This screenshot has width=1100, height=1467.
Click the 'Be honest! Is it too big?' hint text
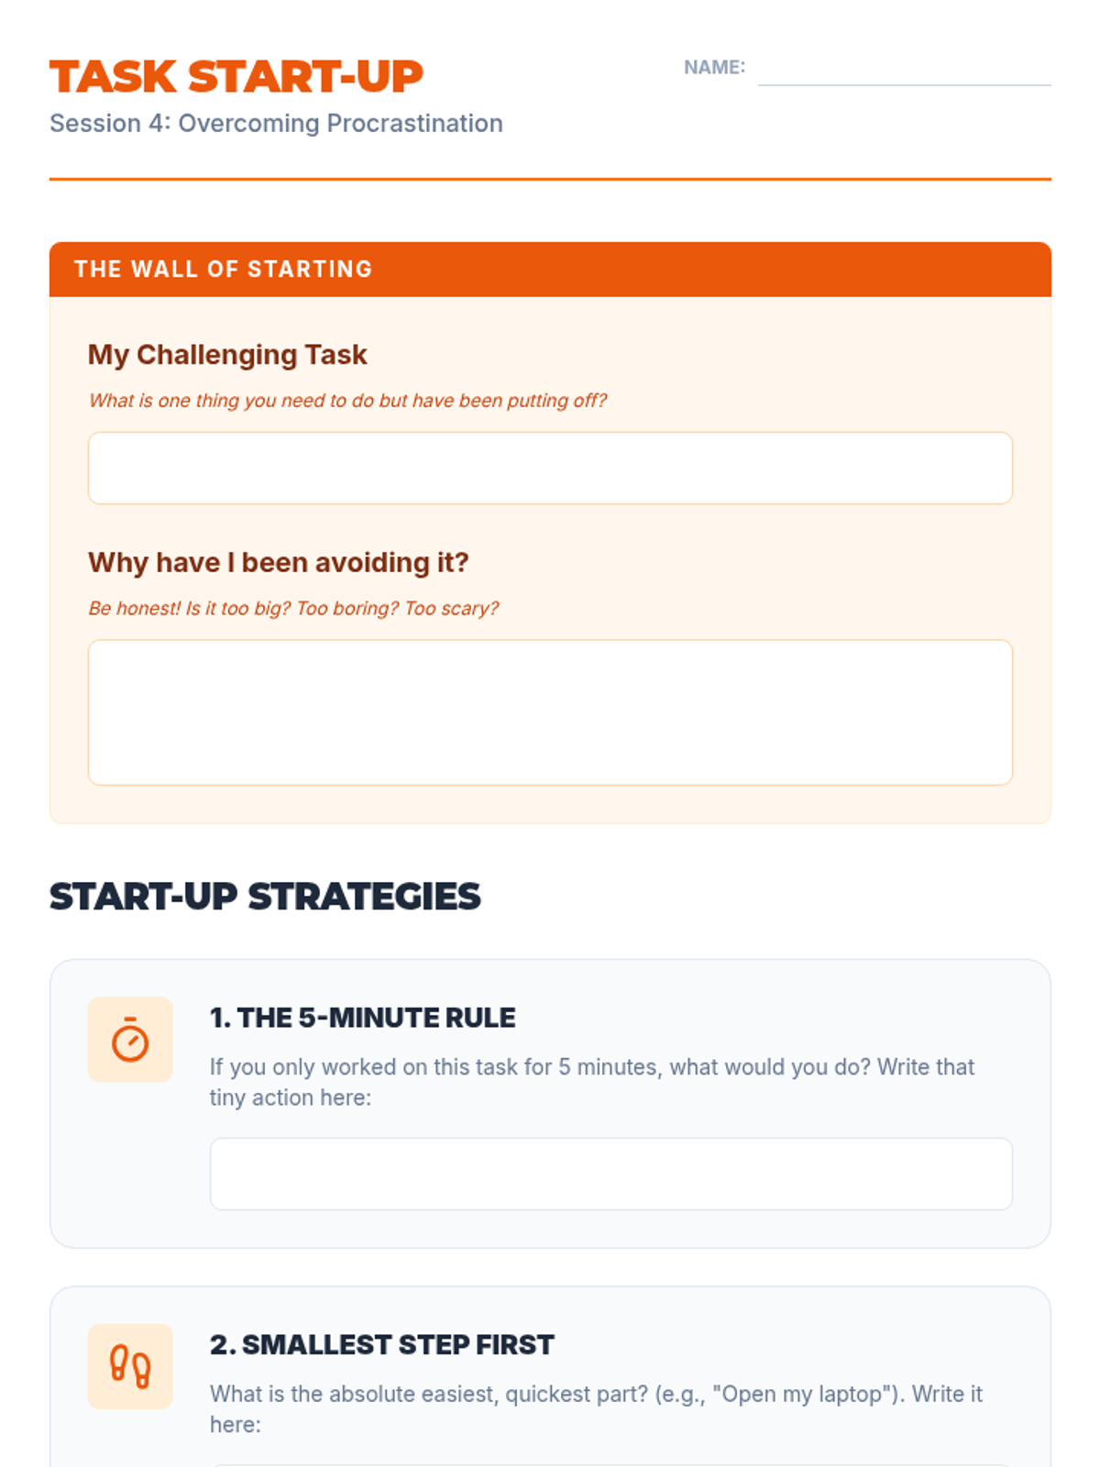(293, 609)
